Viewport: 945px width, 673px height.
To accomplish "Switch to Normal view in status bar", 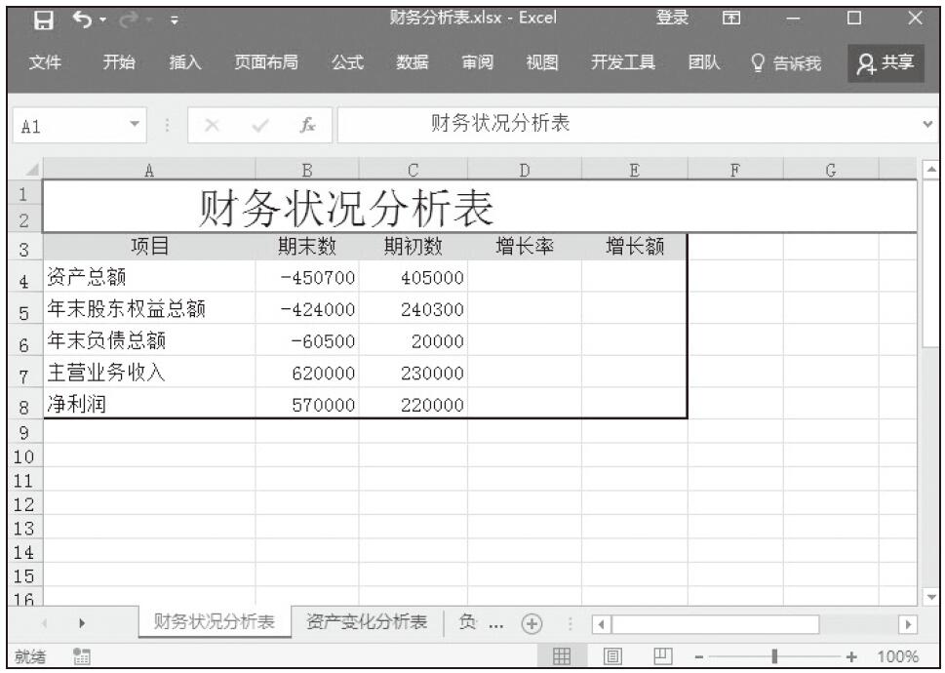I will [563, 656].
